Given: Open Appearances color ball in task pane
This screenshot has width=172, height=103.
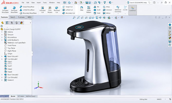Looking at the screenshot, I should coord(170,38).
